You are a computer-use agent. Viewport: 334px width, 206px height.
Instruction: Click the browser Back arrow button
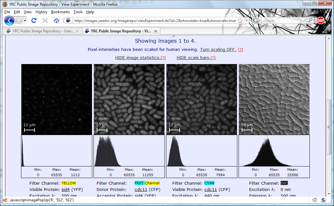coord(9,21)
